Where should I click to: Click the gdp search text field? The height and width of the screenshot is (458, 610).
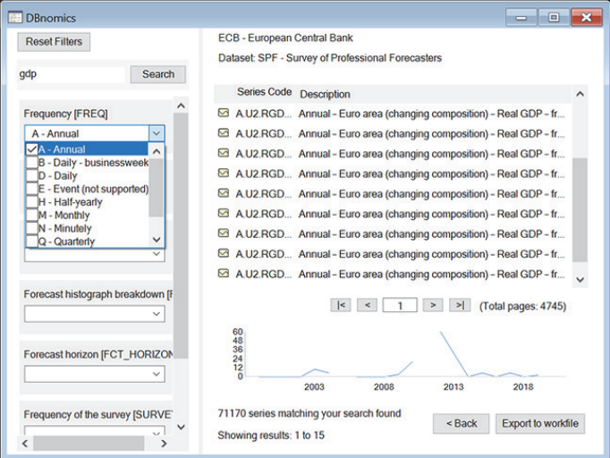(x=72, y=74)
